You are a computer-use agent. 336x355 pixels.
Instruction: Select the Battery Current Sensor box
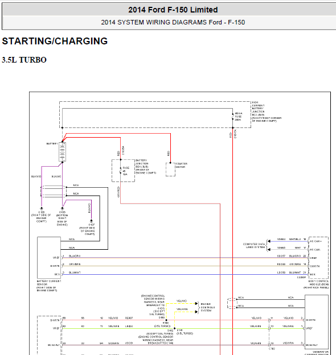click(49, 258)
